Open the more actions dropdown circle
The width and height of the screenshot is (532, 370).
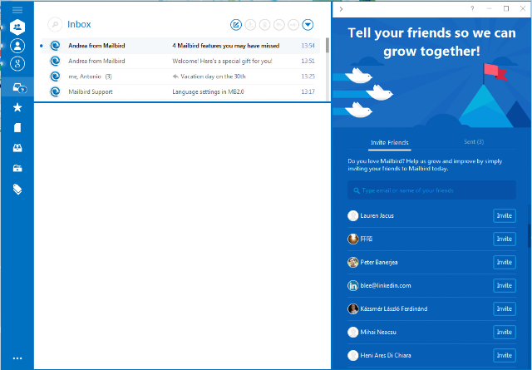[x=308, y=24]
